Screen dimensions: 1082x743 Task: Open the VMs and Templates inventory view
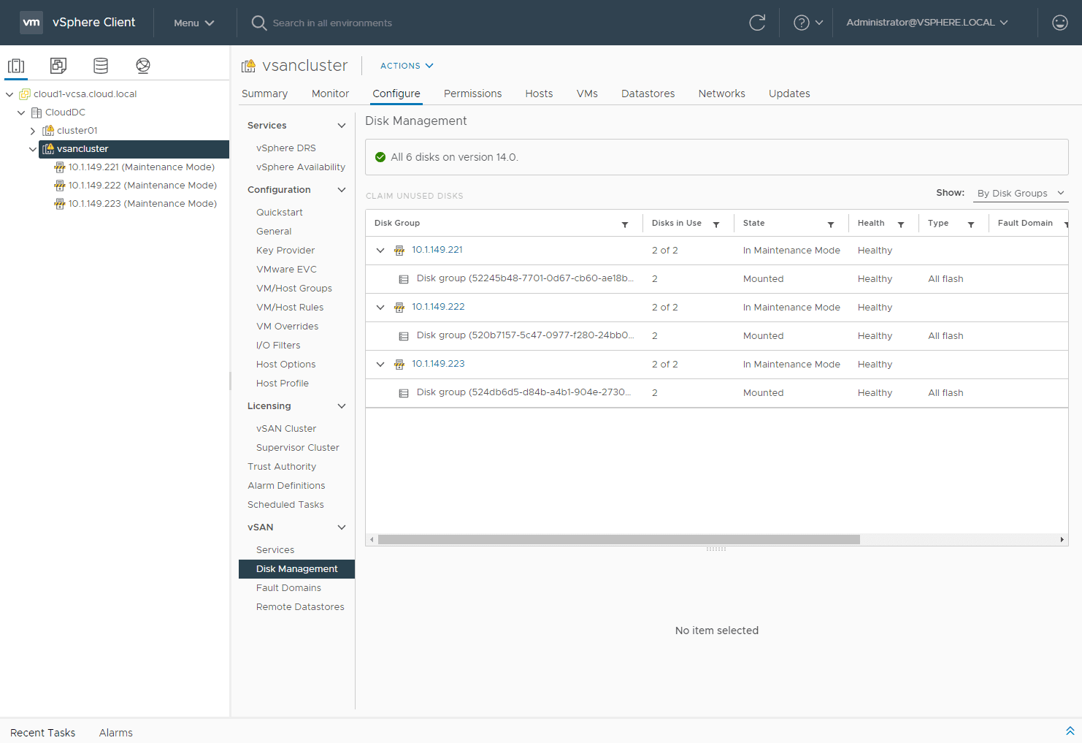[x=58, y=65]
